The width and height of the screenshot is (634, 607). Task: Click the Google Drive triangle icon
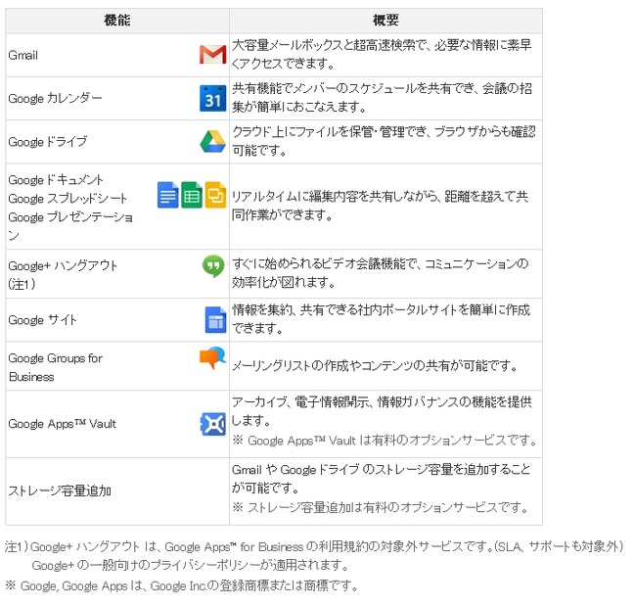click(x=212, y=142)
